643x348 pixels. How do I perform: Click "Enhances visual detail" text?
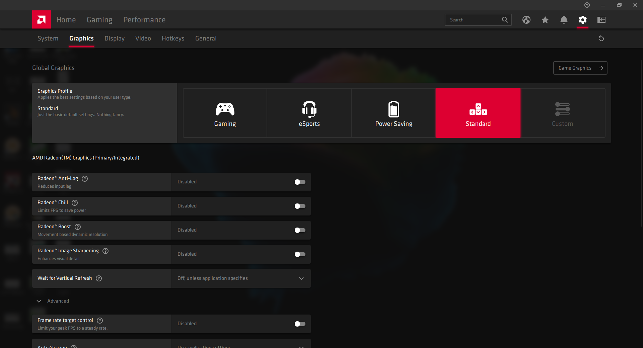pyautogui.click(x=59, y=259)
